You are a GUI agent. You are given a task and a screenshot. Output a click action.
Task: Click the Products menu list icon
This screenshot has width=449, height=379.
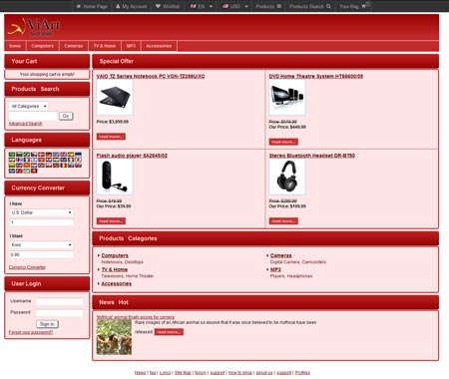click(279, 6)
